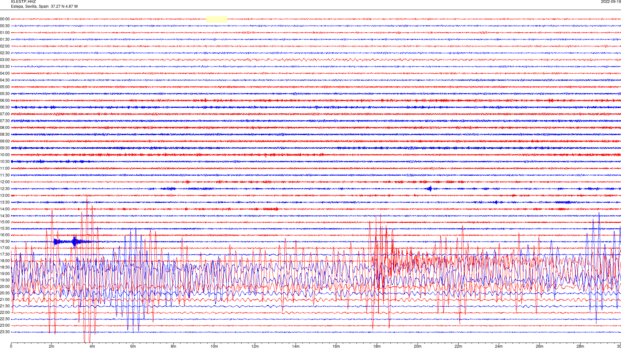This screenshot has width=621, height=349.
Task: Click the IG.ESTP..HHZ station code title
Action: point(23,2)
